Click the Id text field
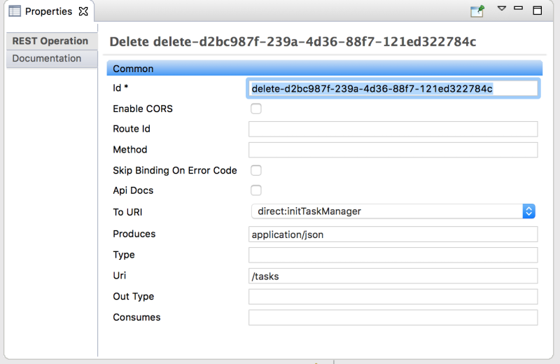Screen dimensions: 560x364 (x=393, y=88)
